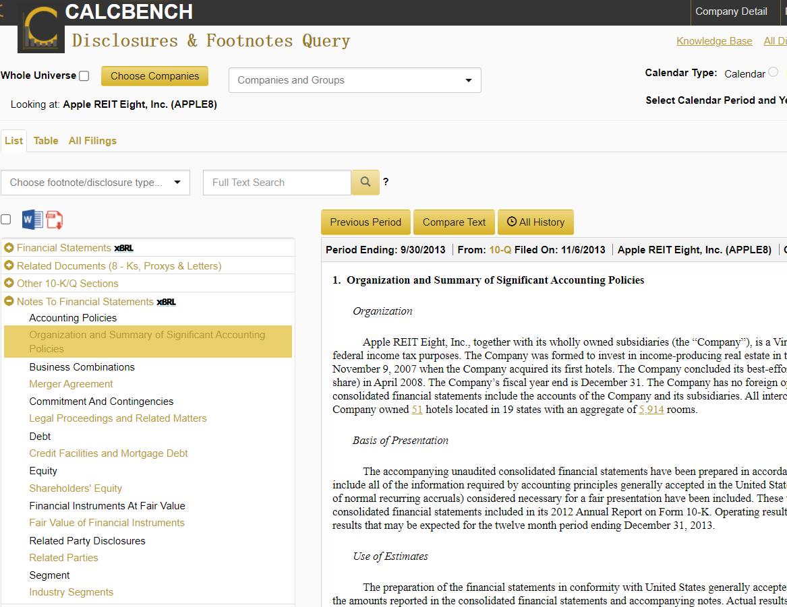The height and width of the screenshot is (607, 787).
Task: Click the Accounting Policies category
Action: tap(73, 318)
